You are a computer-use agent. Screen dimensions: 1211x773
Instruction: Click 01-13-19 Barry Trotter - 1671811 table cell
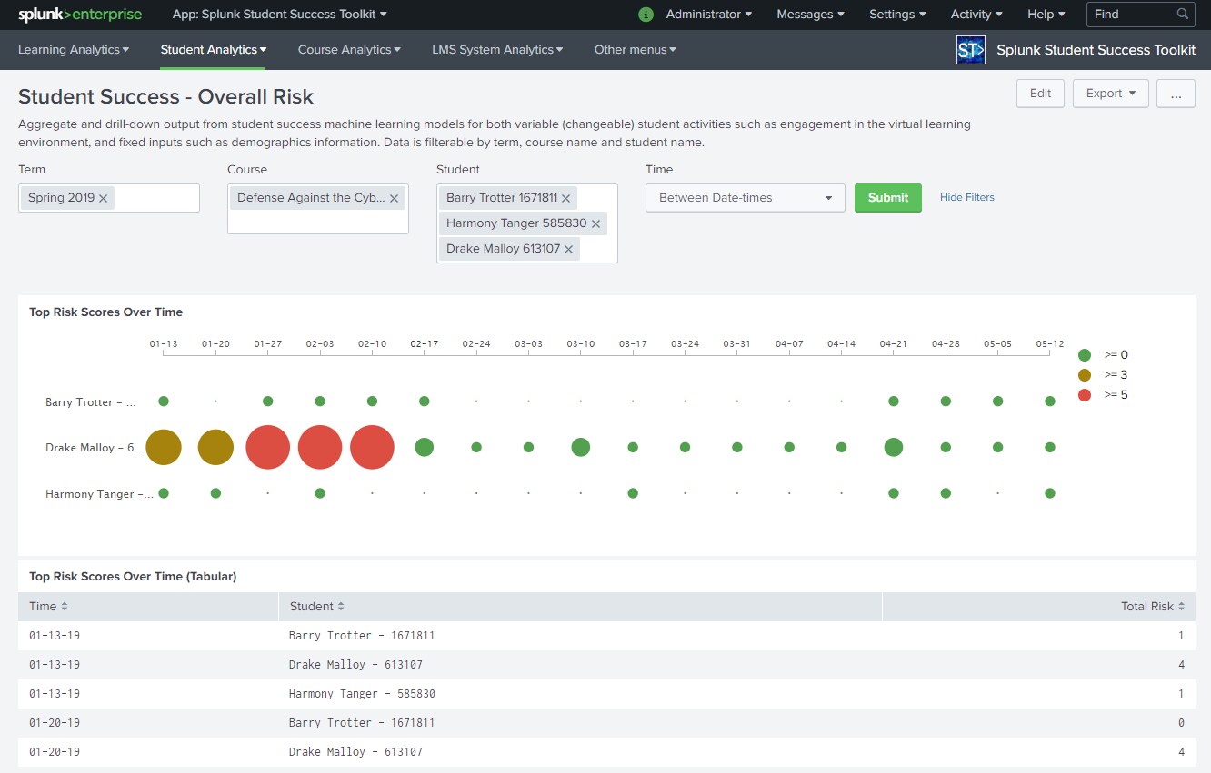tap(362, 636)
